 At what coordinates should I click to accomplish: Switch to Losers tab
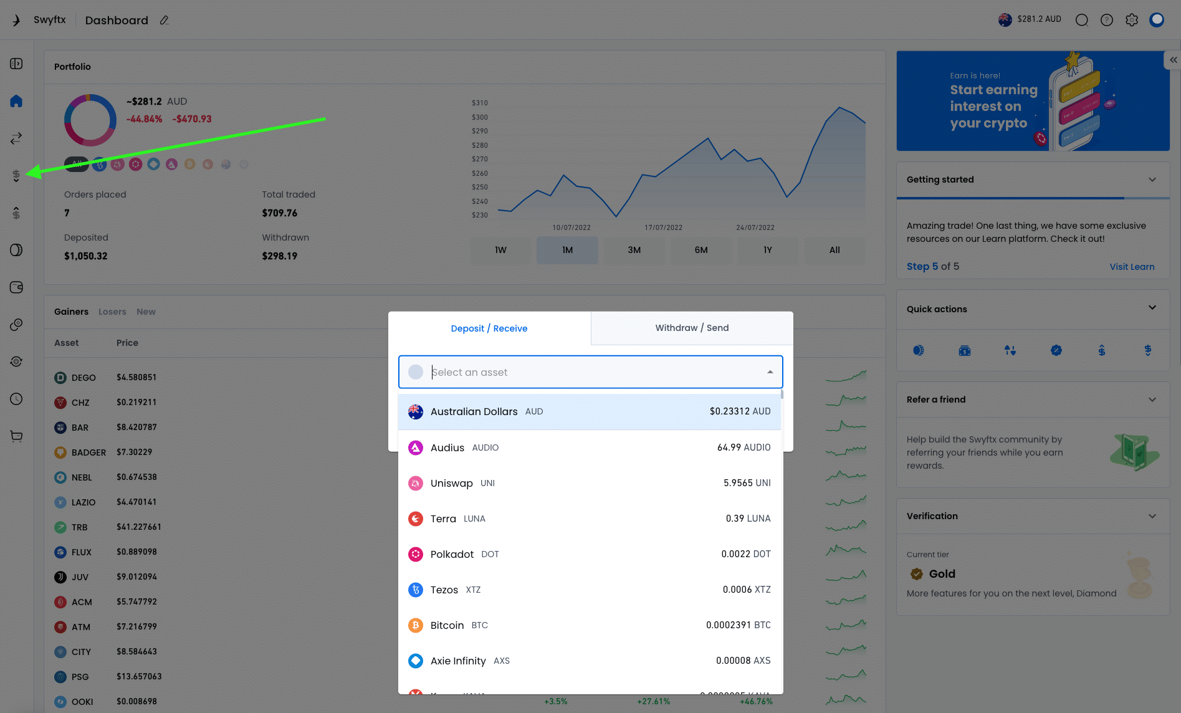[x=112, y=312]
